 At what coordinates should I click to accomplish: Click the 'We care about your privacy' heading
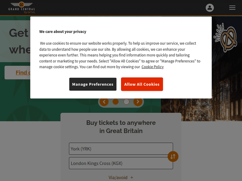coord(63,32)
